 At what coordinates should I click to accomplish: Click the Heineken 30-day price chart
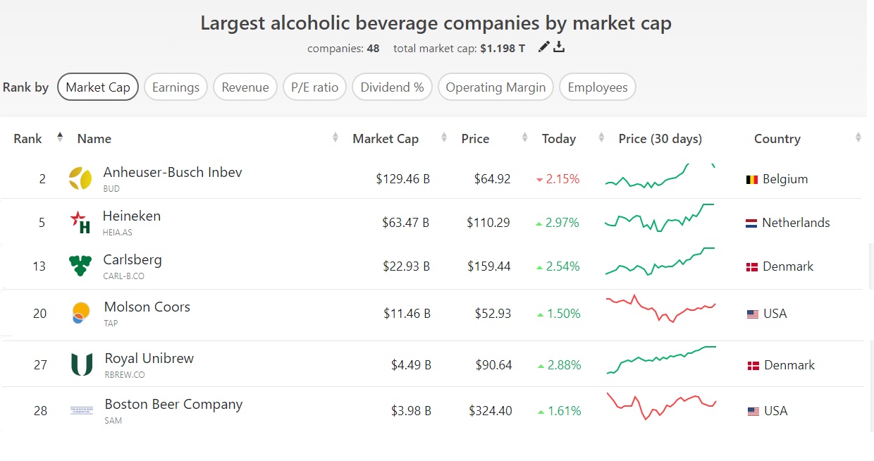tap(660, 218)
